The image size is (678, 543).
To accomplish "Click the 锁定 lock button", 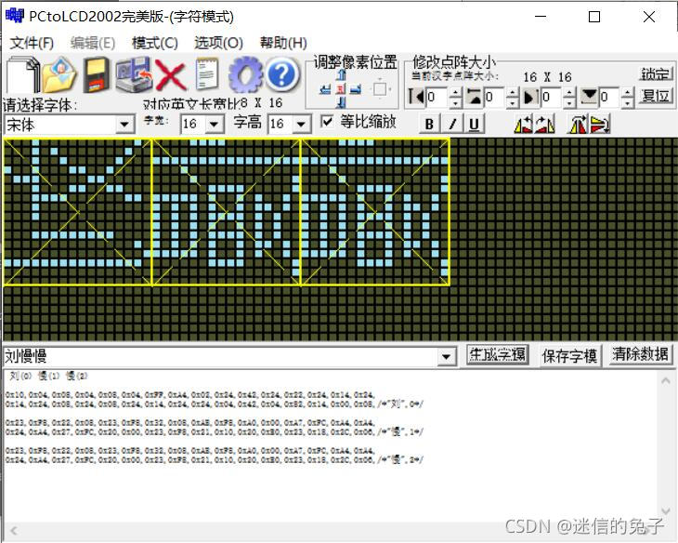I will coord(656,74).
